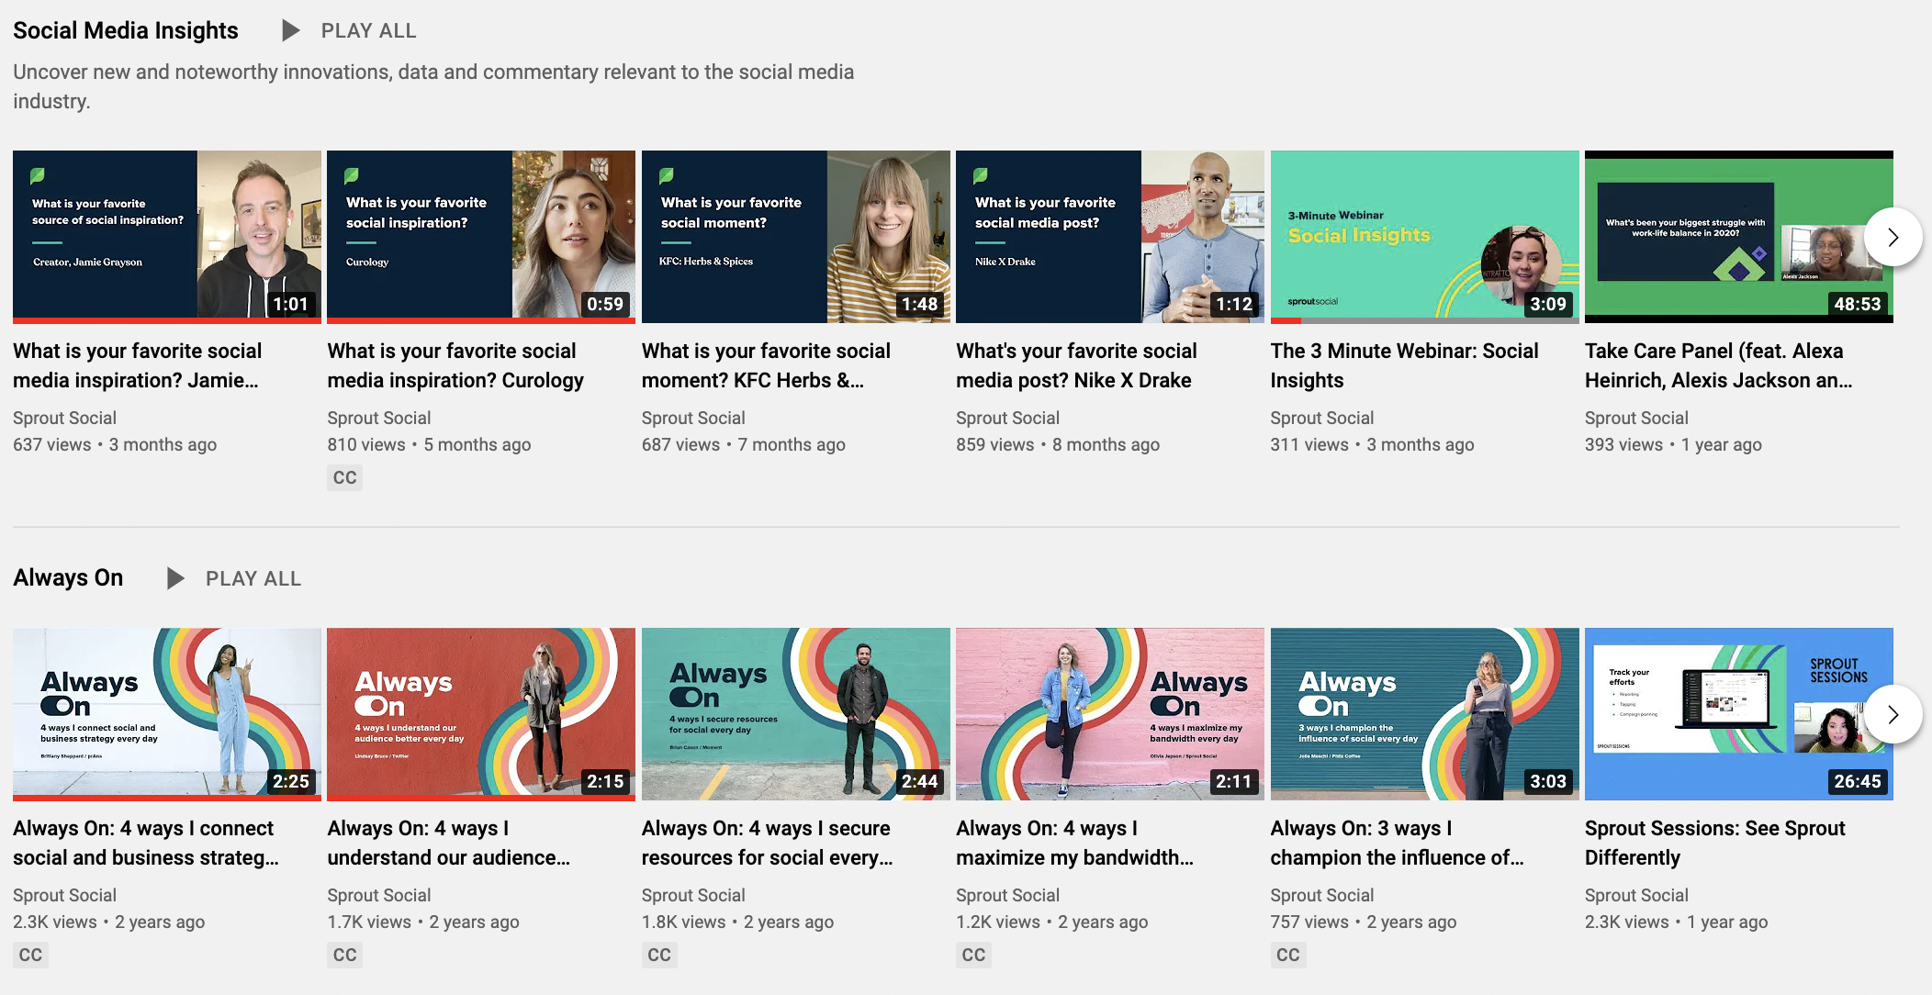Open the Always On playlist title

pyautogui.click(x=68, y=578)
